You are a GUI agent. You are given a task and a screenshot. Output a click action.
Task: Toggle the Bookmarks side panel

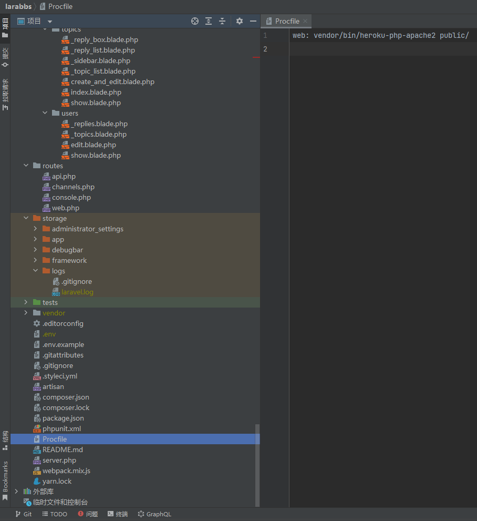pos(5,480)
